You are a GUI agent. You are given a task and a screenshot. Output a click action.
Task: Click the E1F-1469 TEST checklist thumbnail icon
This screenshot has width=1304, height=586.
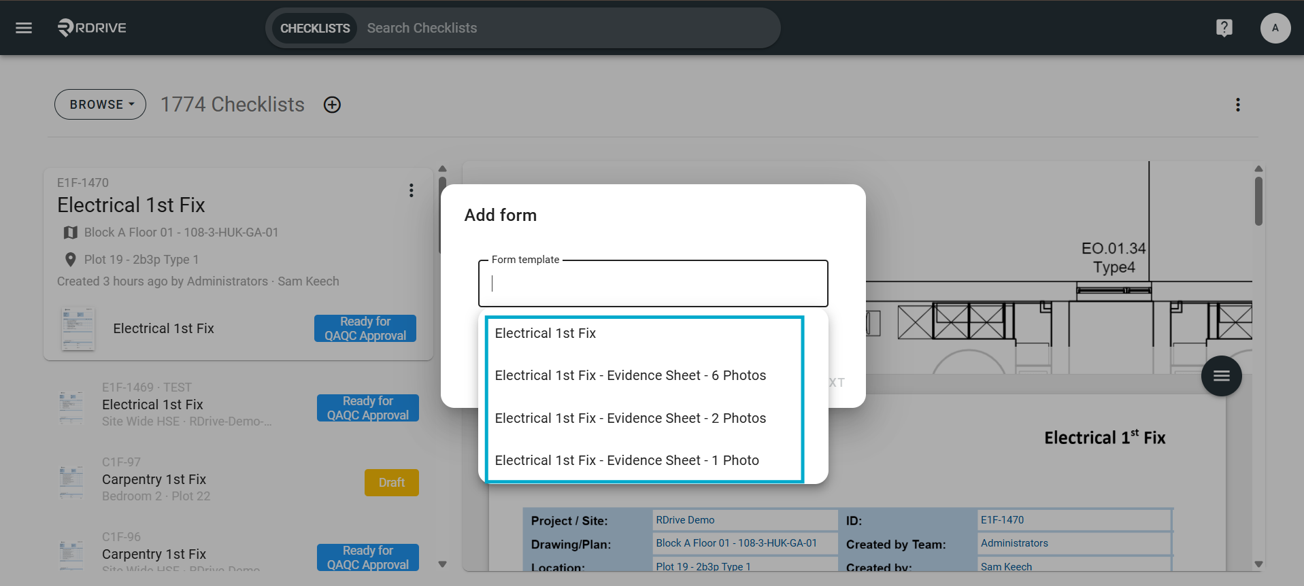[71, 407]
